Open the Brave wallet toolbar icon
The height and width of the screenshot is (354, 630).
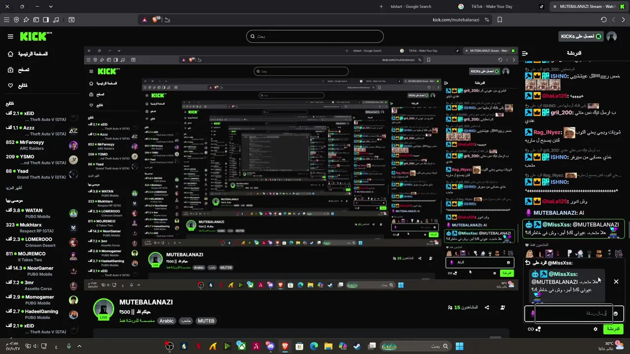(x=36, y=20)
